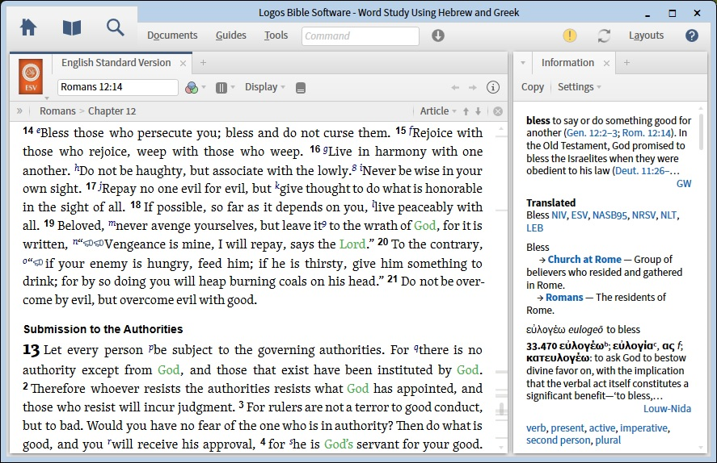Toggle the navigation sidebar with the » button
This screenshot has height=463, width=717.
point(19,111)
